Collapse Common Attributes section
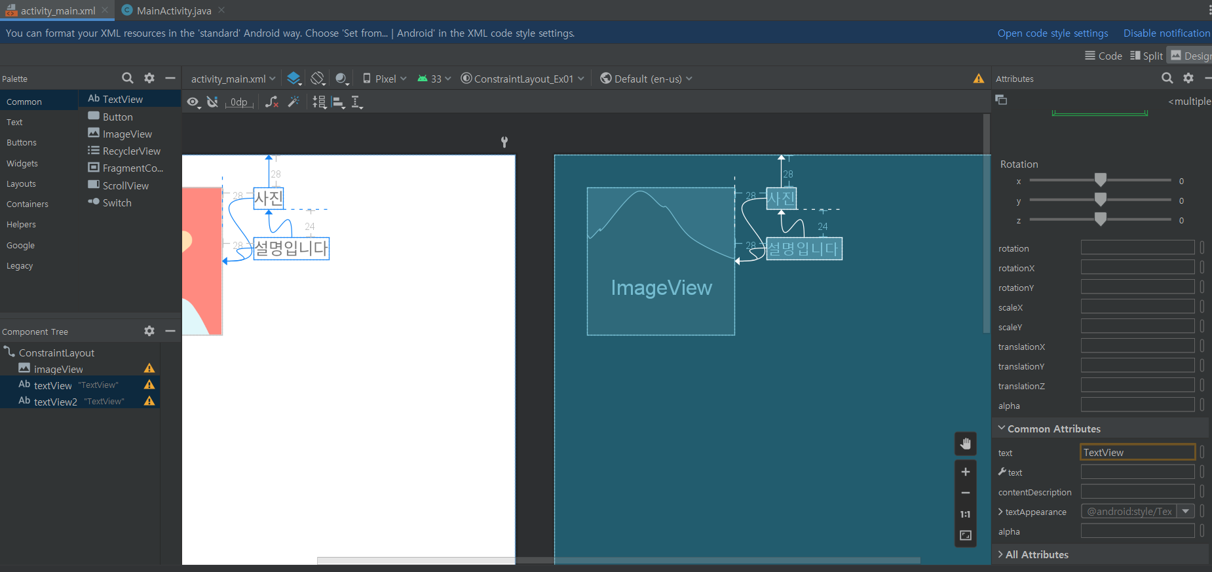This screenshot has width=1212, height=572. click(x=1001, y=428)
